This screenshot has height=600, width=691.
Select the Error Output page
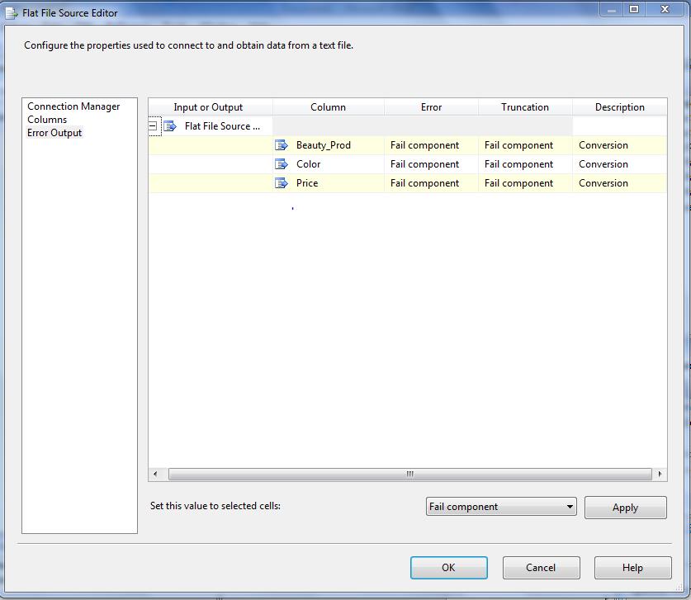[x=54, y=133]
